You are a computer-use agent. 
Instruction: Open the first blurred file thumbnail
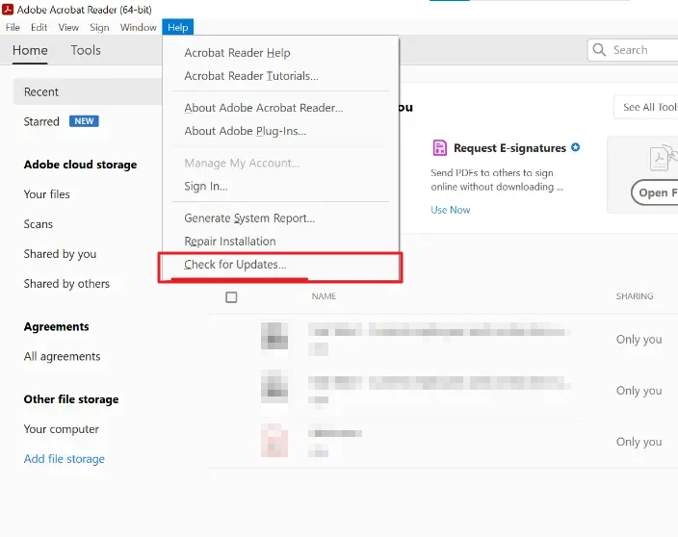(274, 336)
